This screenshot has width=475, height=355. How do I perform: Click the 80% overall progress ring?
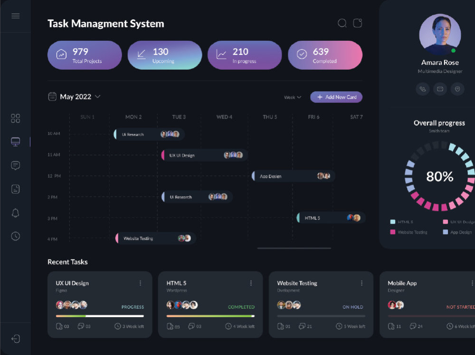439,177
